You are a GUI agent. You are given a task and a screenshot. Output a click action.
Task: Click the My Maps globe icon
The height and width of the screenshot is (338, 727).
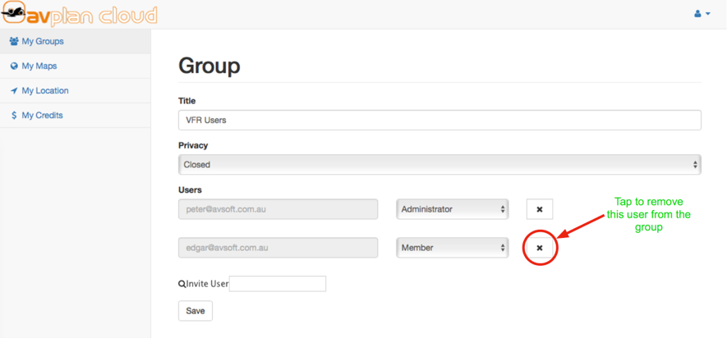click(14, 66)
